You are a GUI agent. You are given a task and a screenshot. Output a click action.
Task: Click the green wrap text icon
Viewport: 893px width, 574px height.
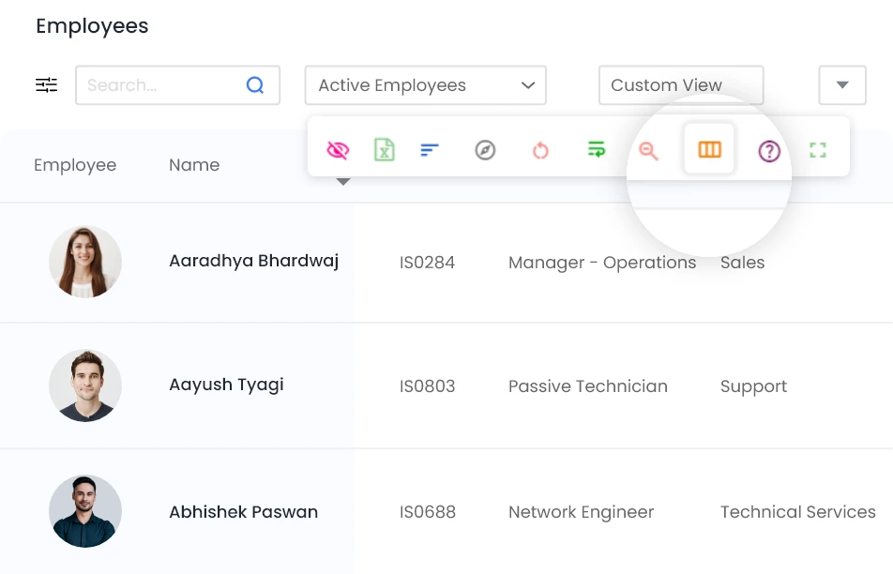coord(597,150)
